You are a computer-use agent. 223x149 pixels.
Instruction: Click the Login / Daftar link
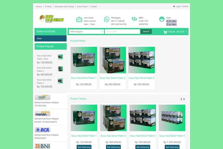pyautogui.click(x=182, y=6)
